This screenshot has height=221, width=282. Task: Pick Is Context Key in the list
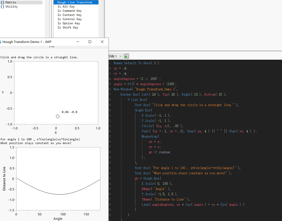pos(69,15)
